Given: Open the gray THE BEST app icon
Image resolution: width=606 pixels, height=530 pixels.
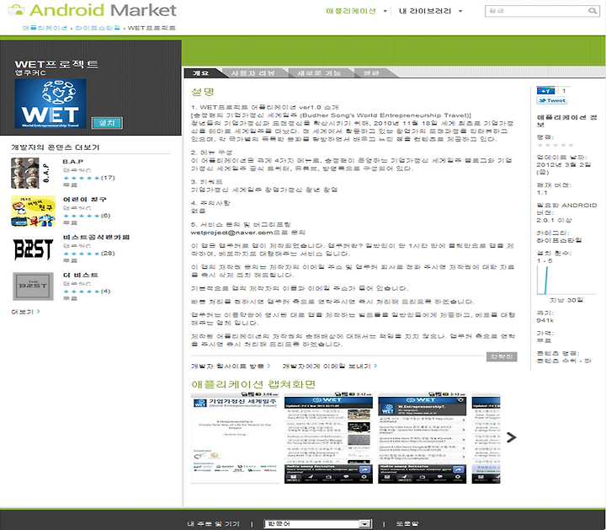Looking at the screenshot, I should [33, 286].
